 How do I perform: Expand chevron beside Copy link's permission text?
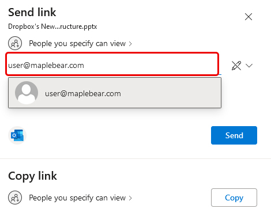click(x=130, y=198)
